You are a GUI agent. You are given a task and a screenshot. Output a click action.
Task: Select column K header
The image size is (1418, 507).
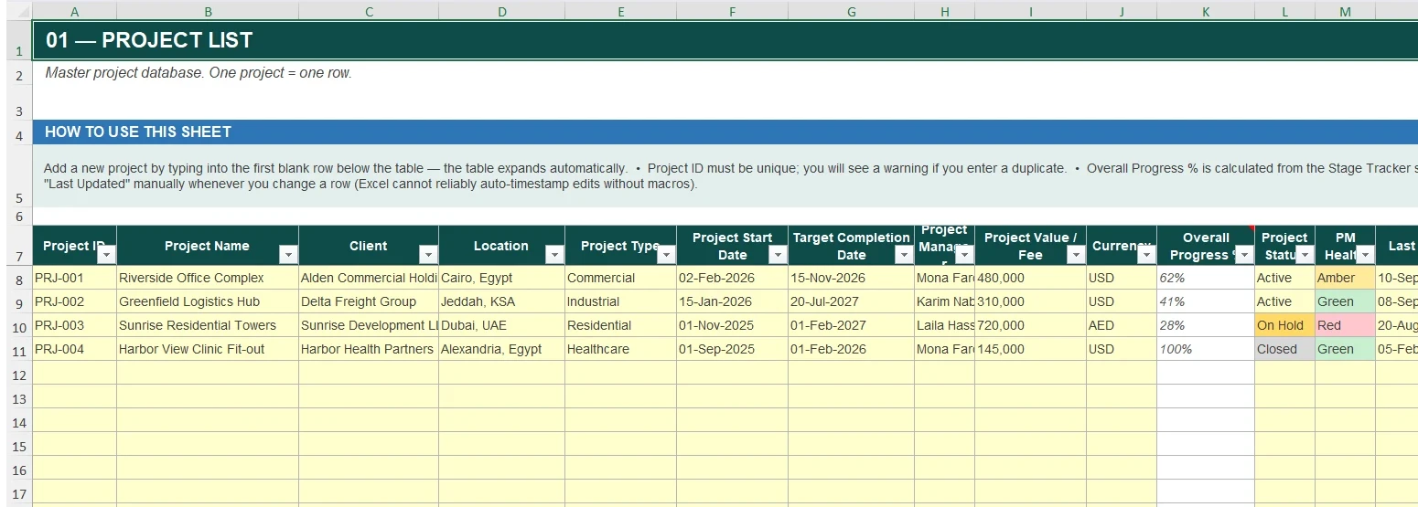click(x=1206, y=11)
